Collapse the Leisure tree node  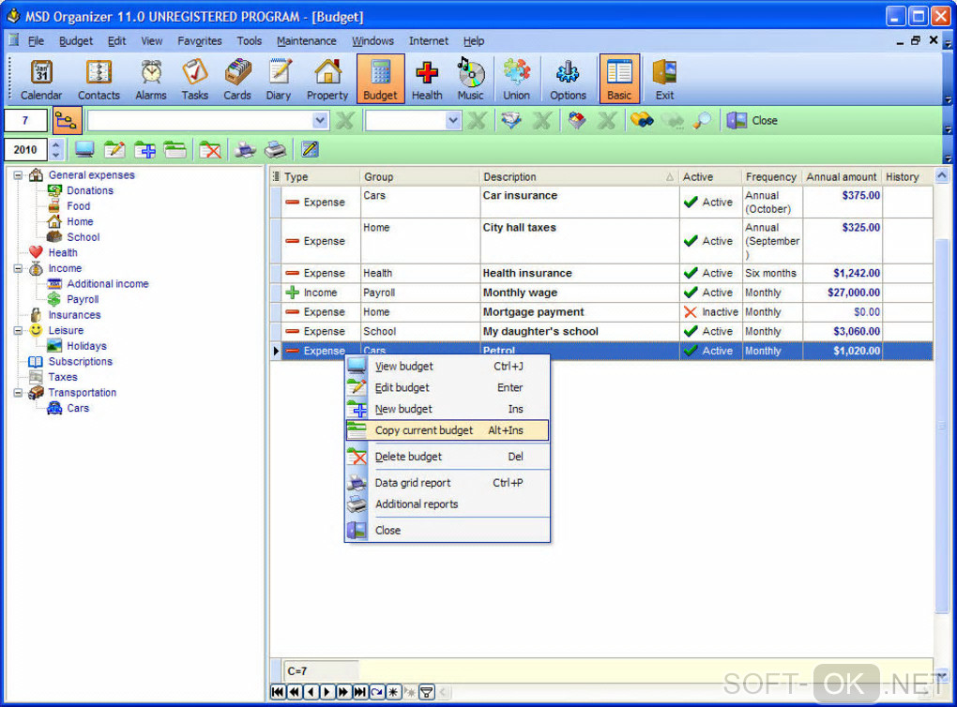pyautogui.click(x=19, y=331)
